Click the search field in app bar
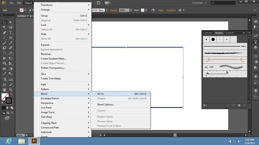 pyautogui.click(x=223, y=3)
